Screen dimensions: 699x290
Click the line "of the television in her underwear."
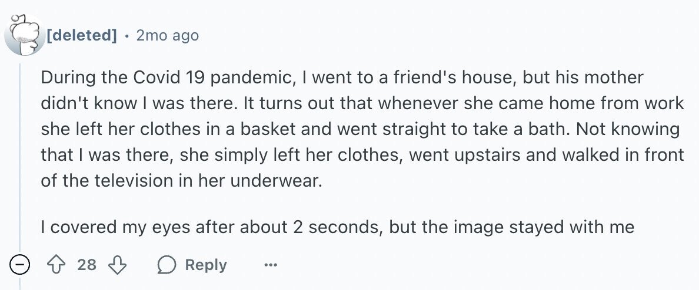click(x=181, y=181)
